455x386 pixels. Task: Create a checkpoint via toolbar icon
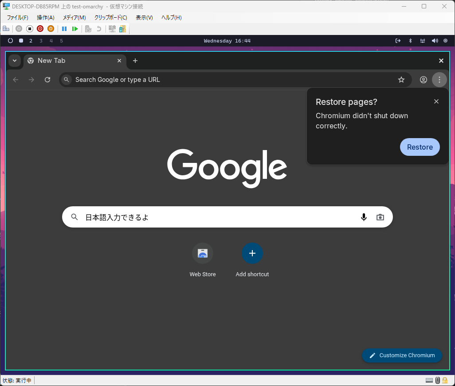pos(88,29)
